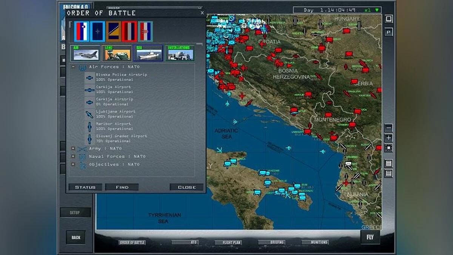The width and height of the screenshot is (453, 255).
Task: Click the Ljubljana Airport runway icon
Action: 90,114
